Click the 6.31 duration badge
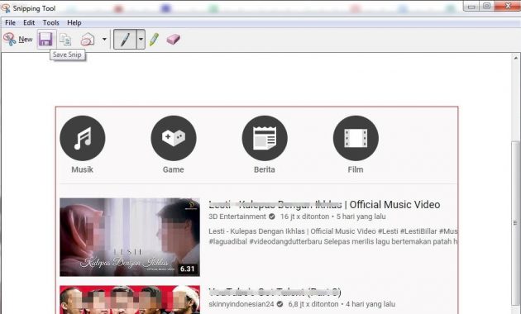 (187, 269)
